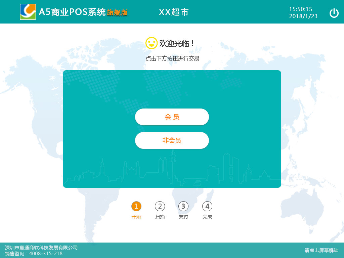This screenshot has height=258, width=344.
Task: Click the step 3 circle icon
Action: pos(183,206)
